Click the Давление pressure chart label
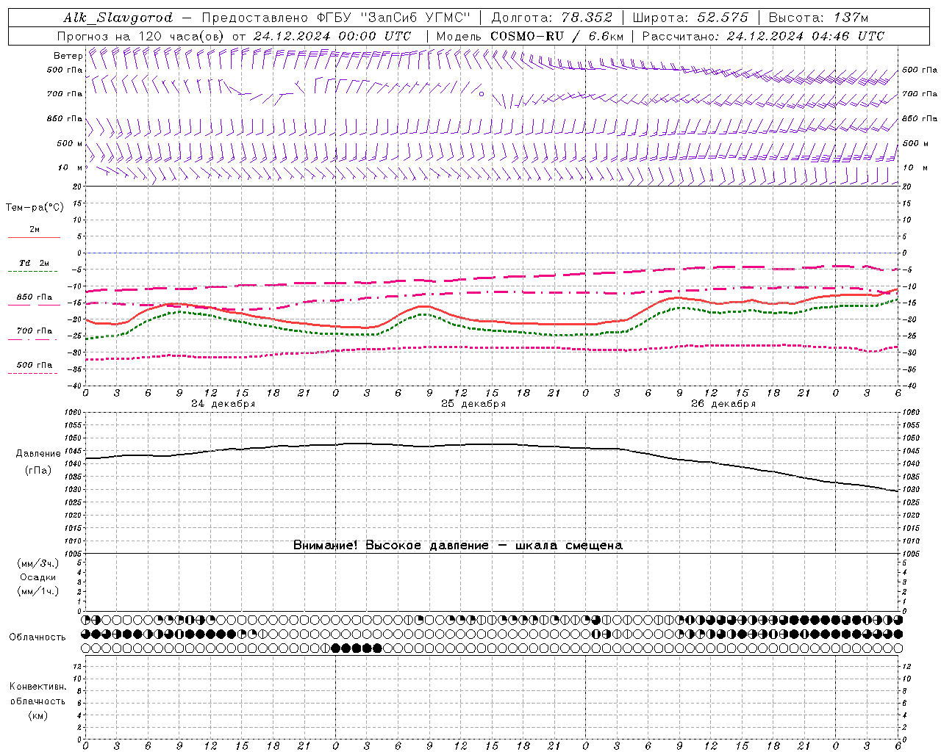The width and height of the screenshot is (941, 752). [38, 454]
